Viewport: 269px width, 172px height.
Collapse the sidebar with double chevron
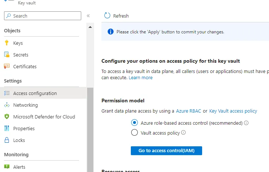(88, 16)
